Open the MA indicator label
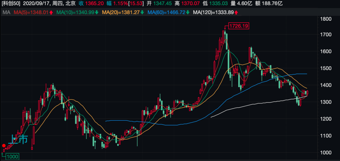 tap(7, 13)
